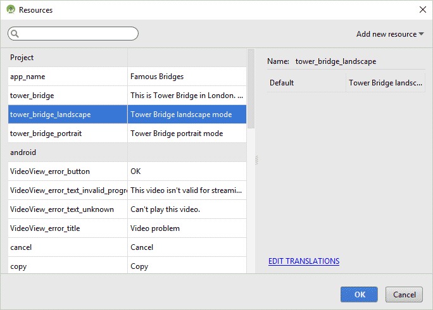433x310 pixels.
Task: Click the android group header
Action: [67, 152]
